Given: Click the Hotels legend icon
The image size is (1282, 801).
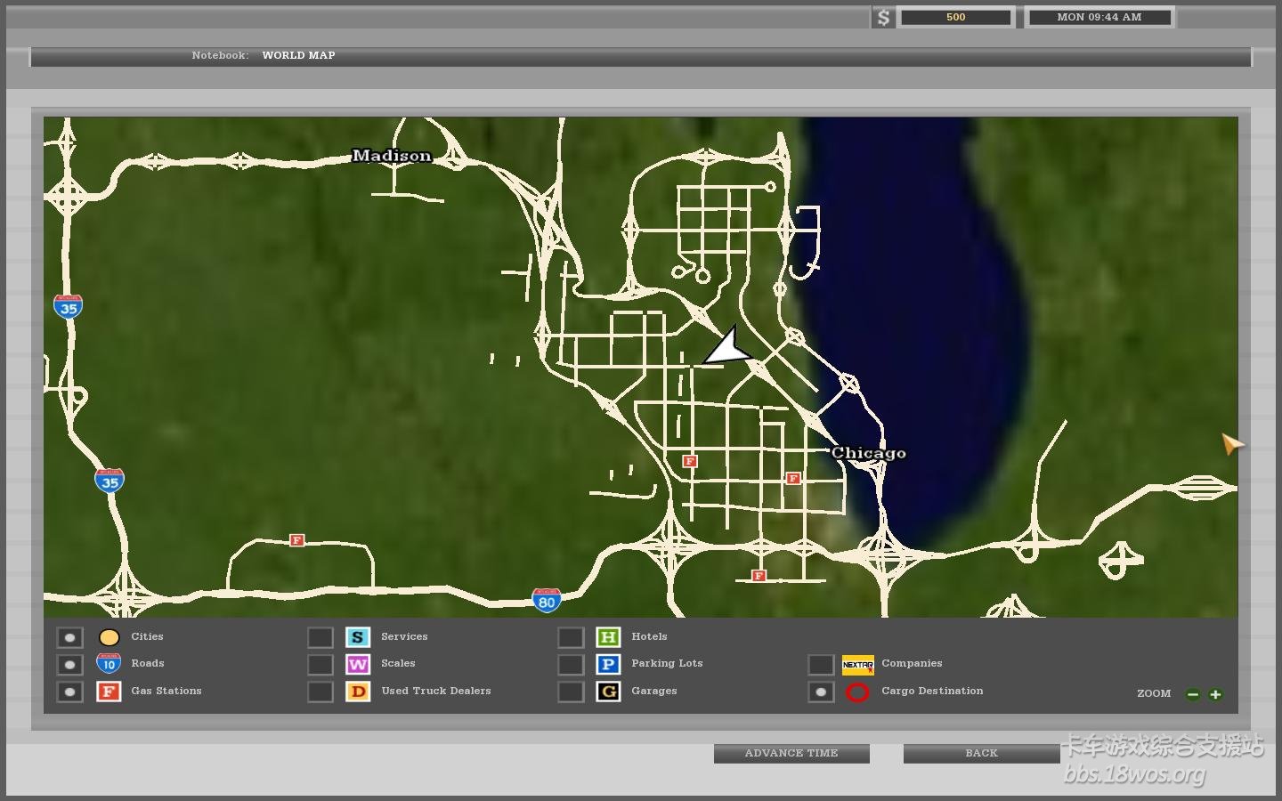Looking at the screenshot, I should 608,637.
